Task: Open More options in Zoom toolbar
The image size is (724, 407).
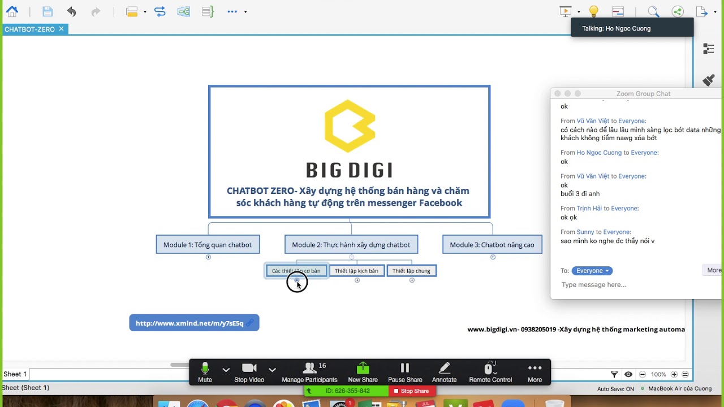Action: (x=535, y=373)
